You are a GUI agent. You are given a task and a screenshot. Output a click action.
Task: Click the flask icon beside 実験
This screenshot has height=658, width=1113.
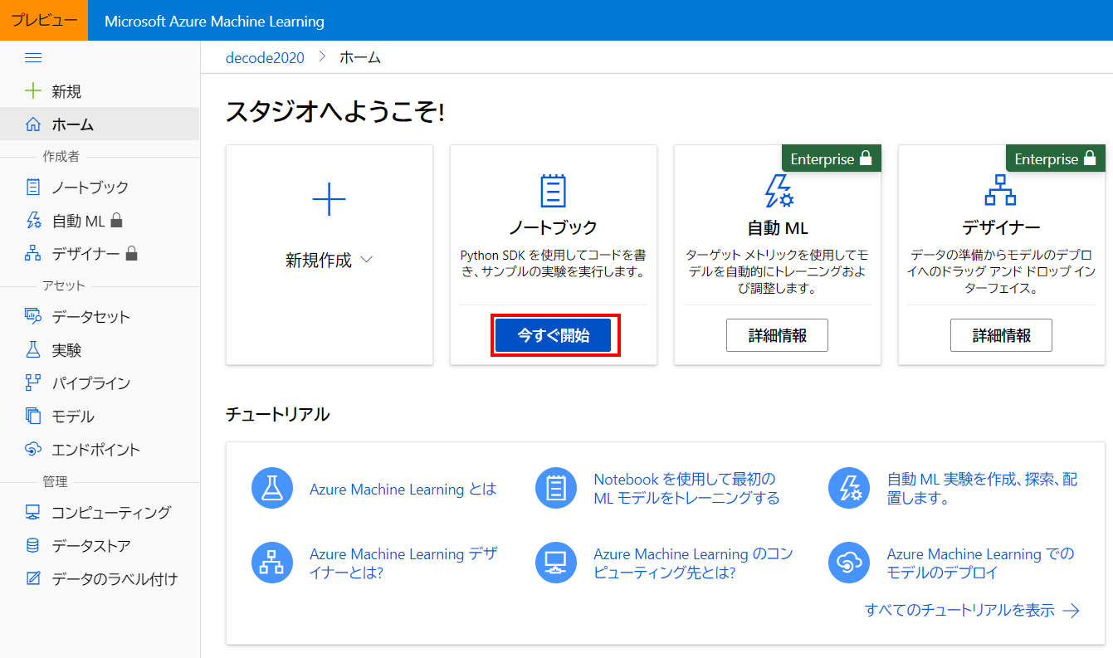(33, 349)
